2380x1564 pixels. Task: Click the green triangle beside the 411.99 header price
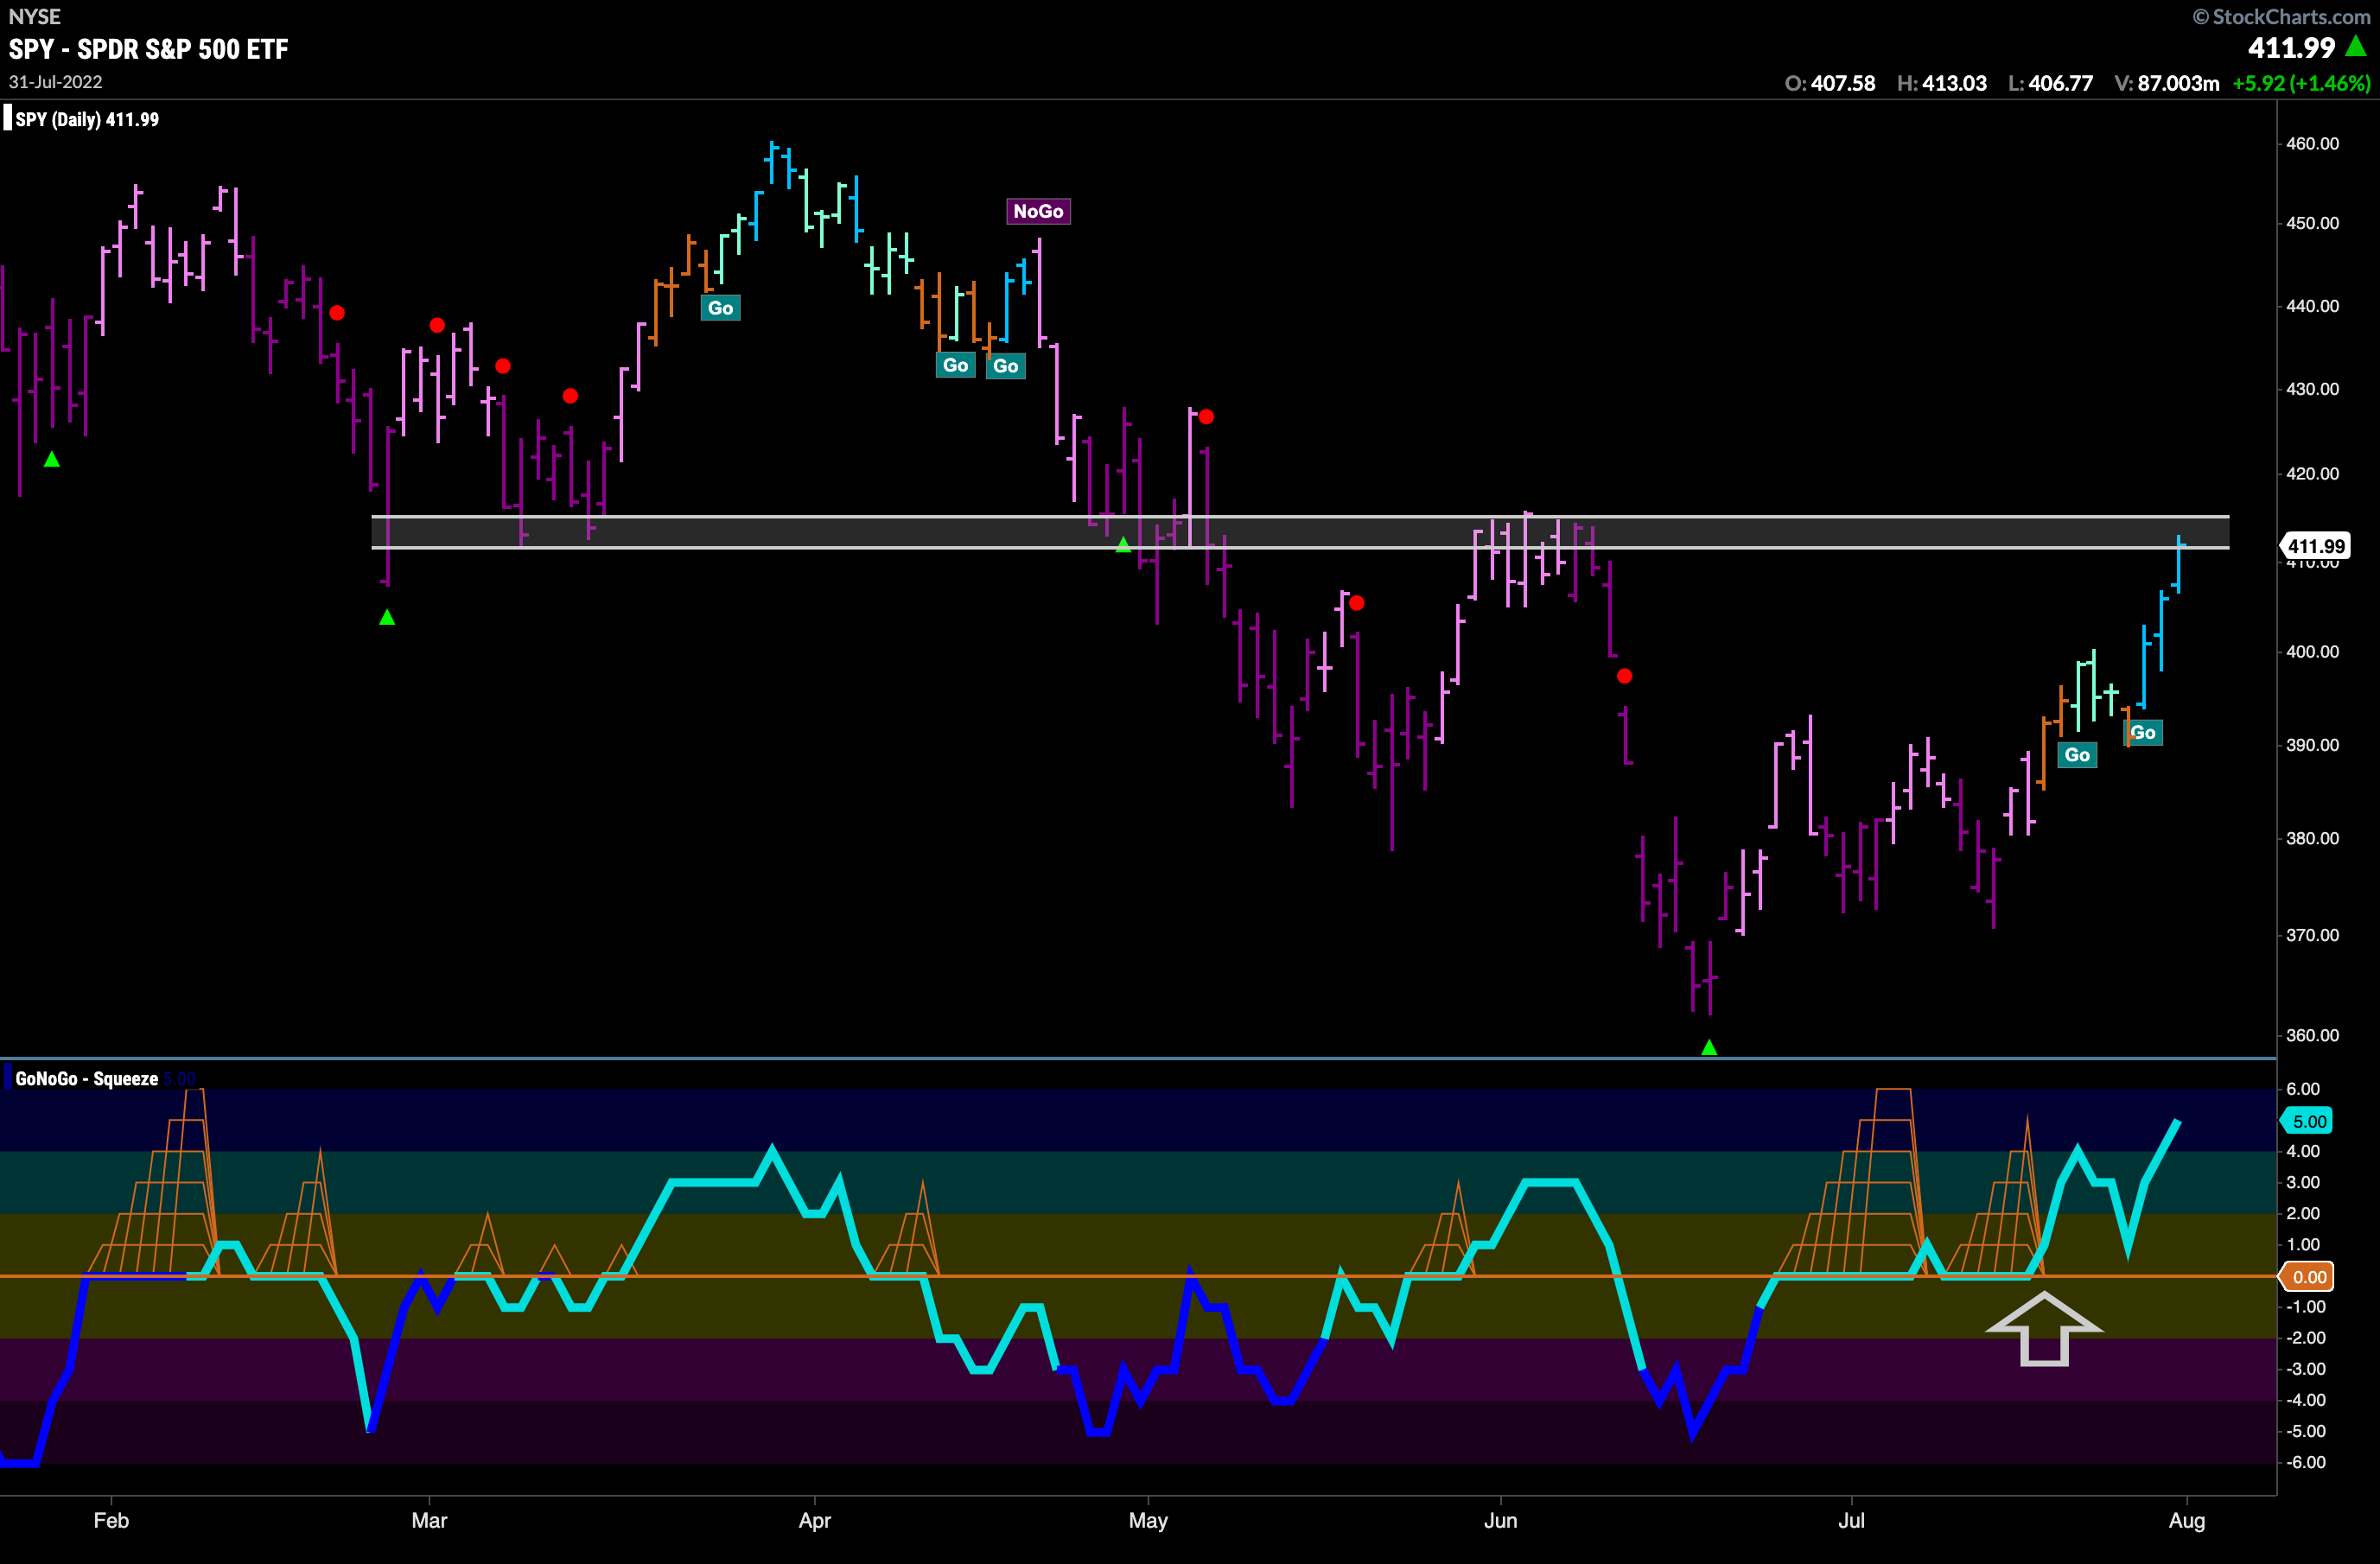pos(2356,46)
